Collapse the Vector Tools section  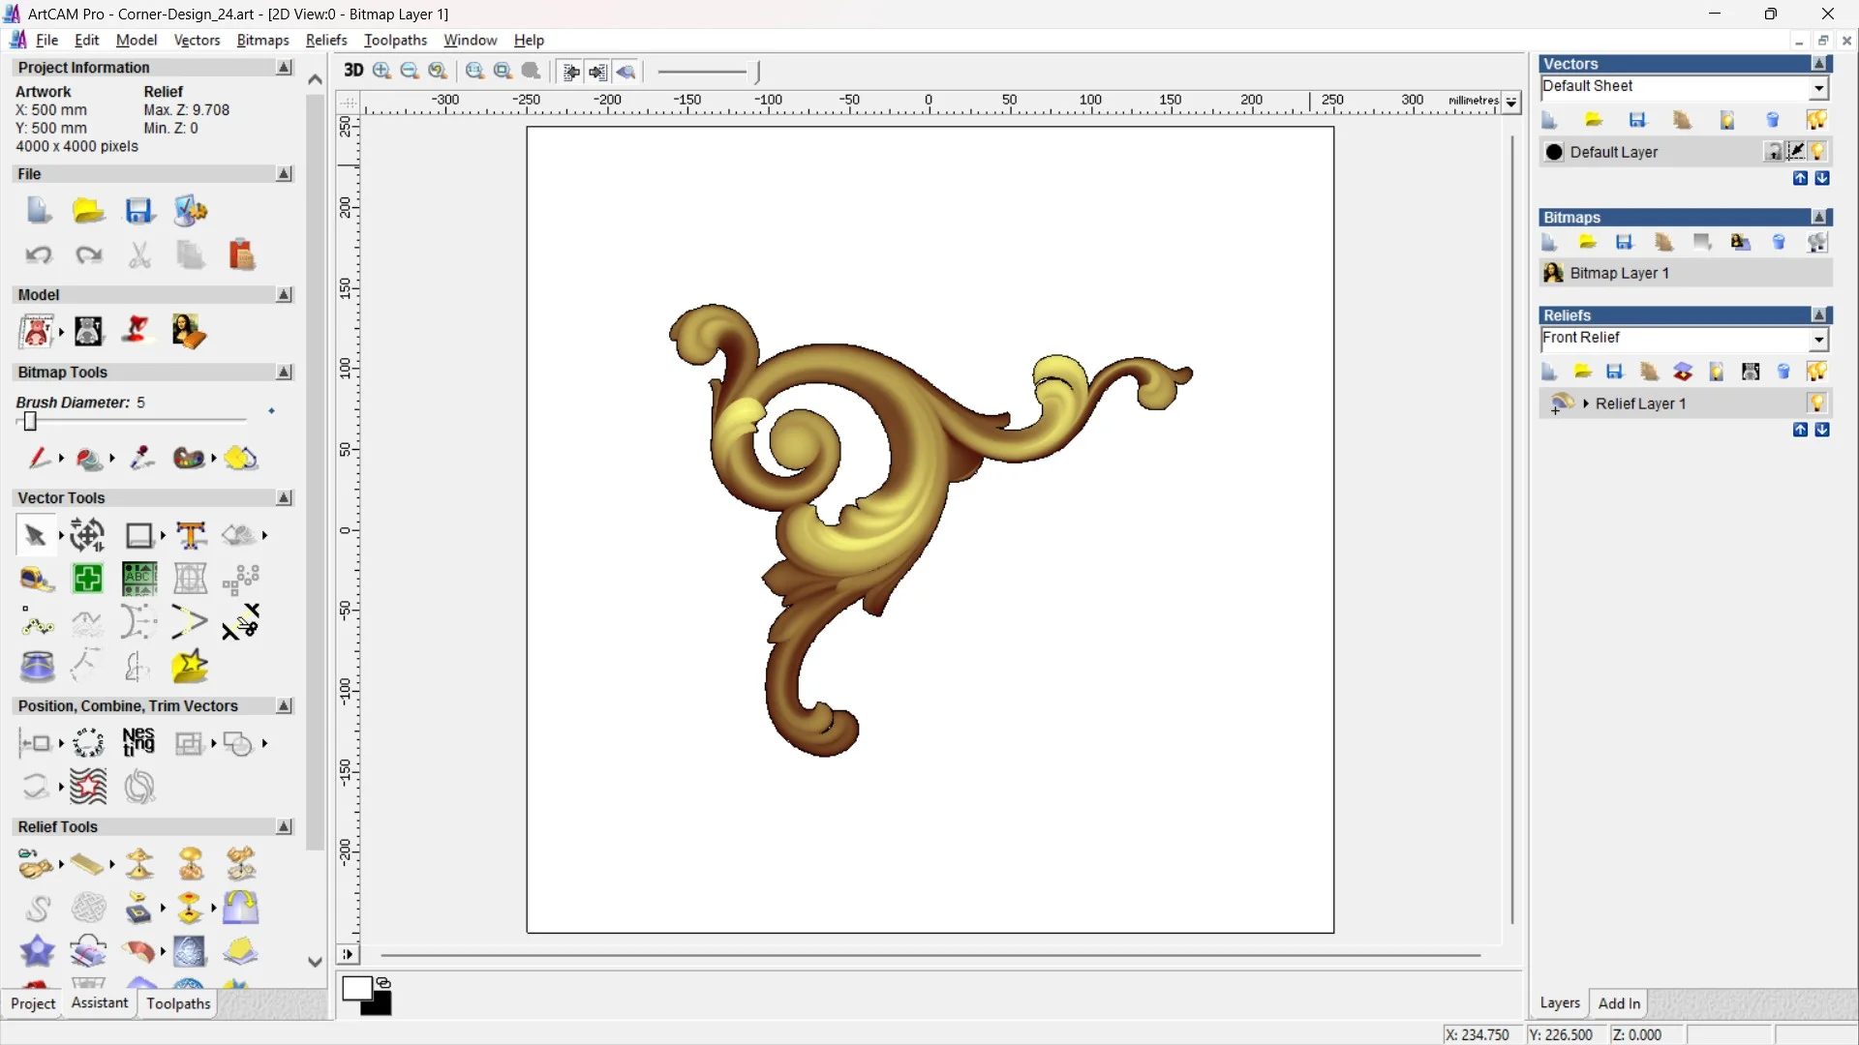pyautogui.click(x=284, y=497)
